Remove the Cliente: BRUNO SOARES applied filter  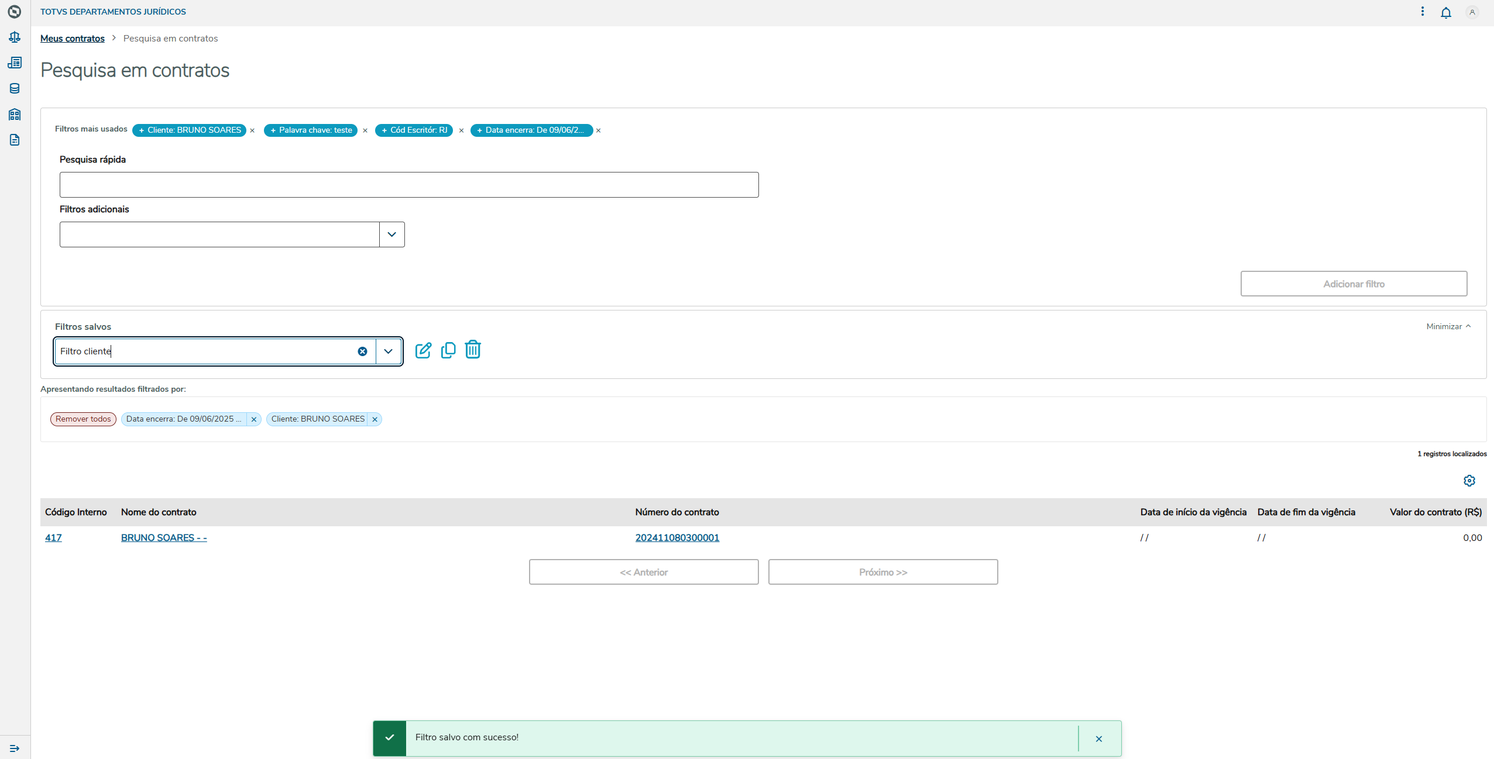tap(375, 419)
